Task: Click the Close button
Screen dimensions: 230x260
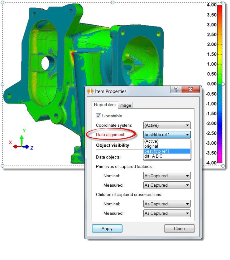Action: tap(179, 228)
